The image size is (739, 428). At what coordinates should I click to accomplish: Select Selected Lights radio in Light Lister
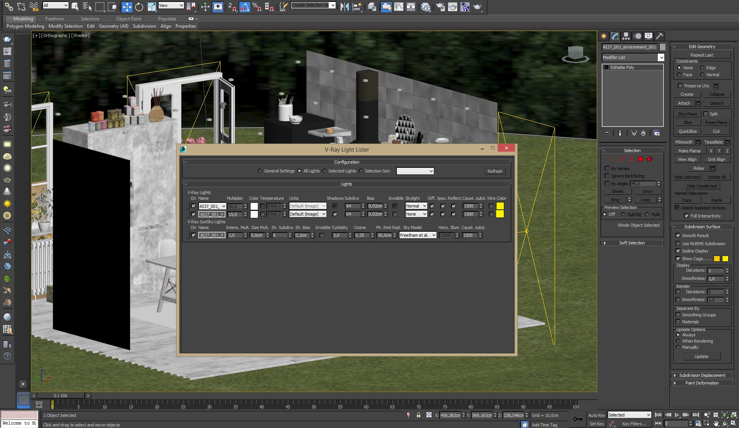click(x=324, y=171)
